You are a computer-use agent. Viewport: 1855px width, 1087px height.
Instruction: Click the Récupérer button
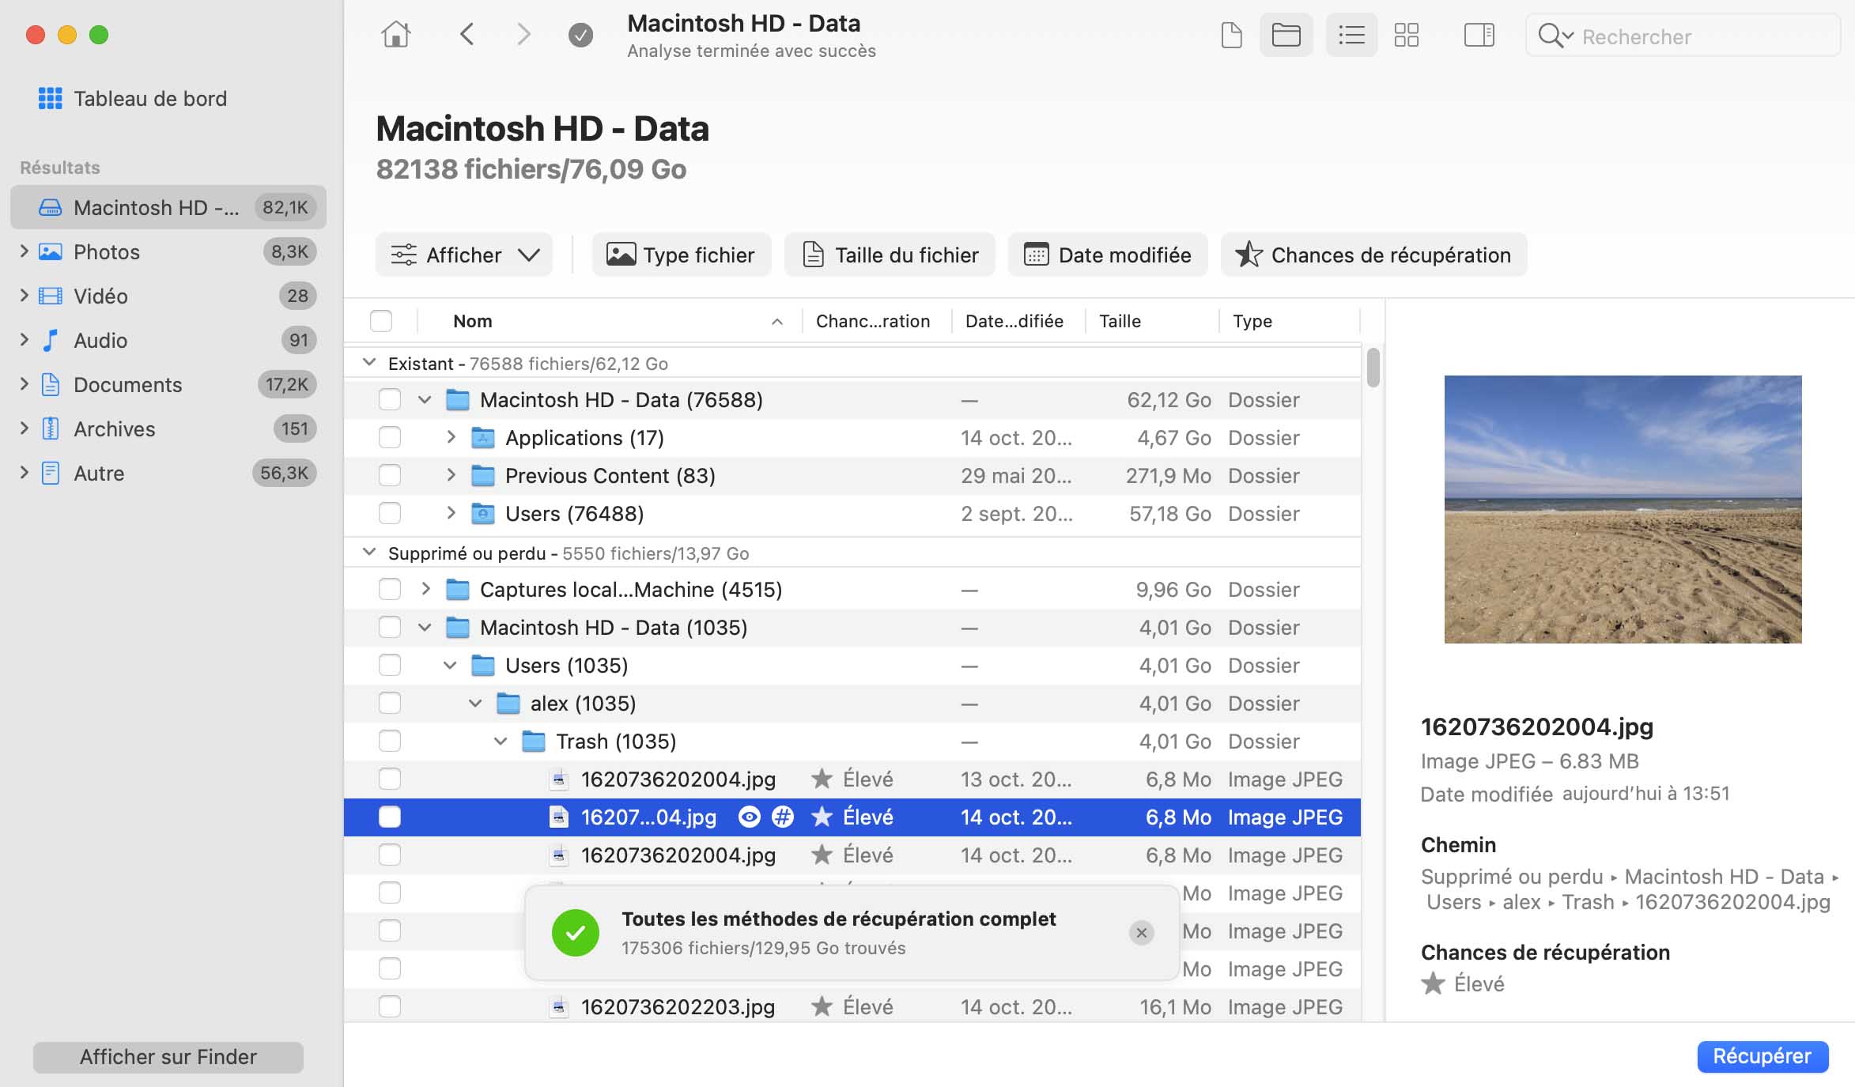[x=1762, y=1056]
